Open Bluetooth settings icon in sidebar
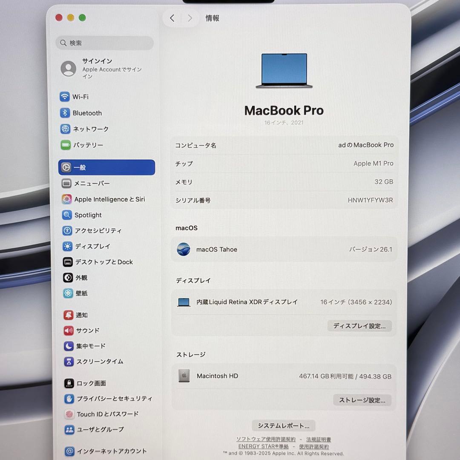 coord(65,112)
